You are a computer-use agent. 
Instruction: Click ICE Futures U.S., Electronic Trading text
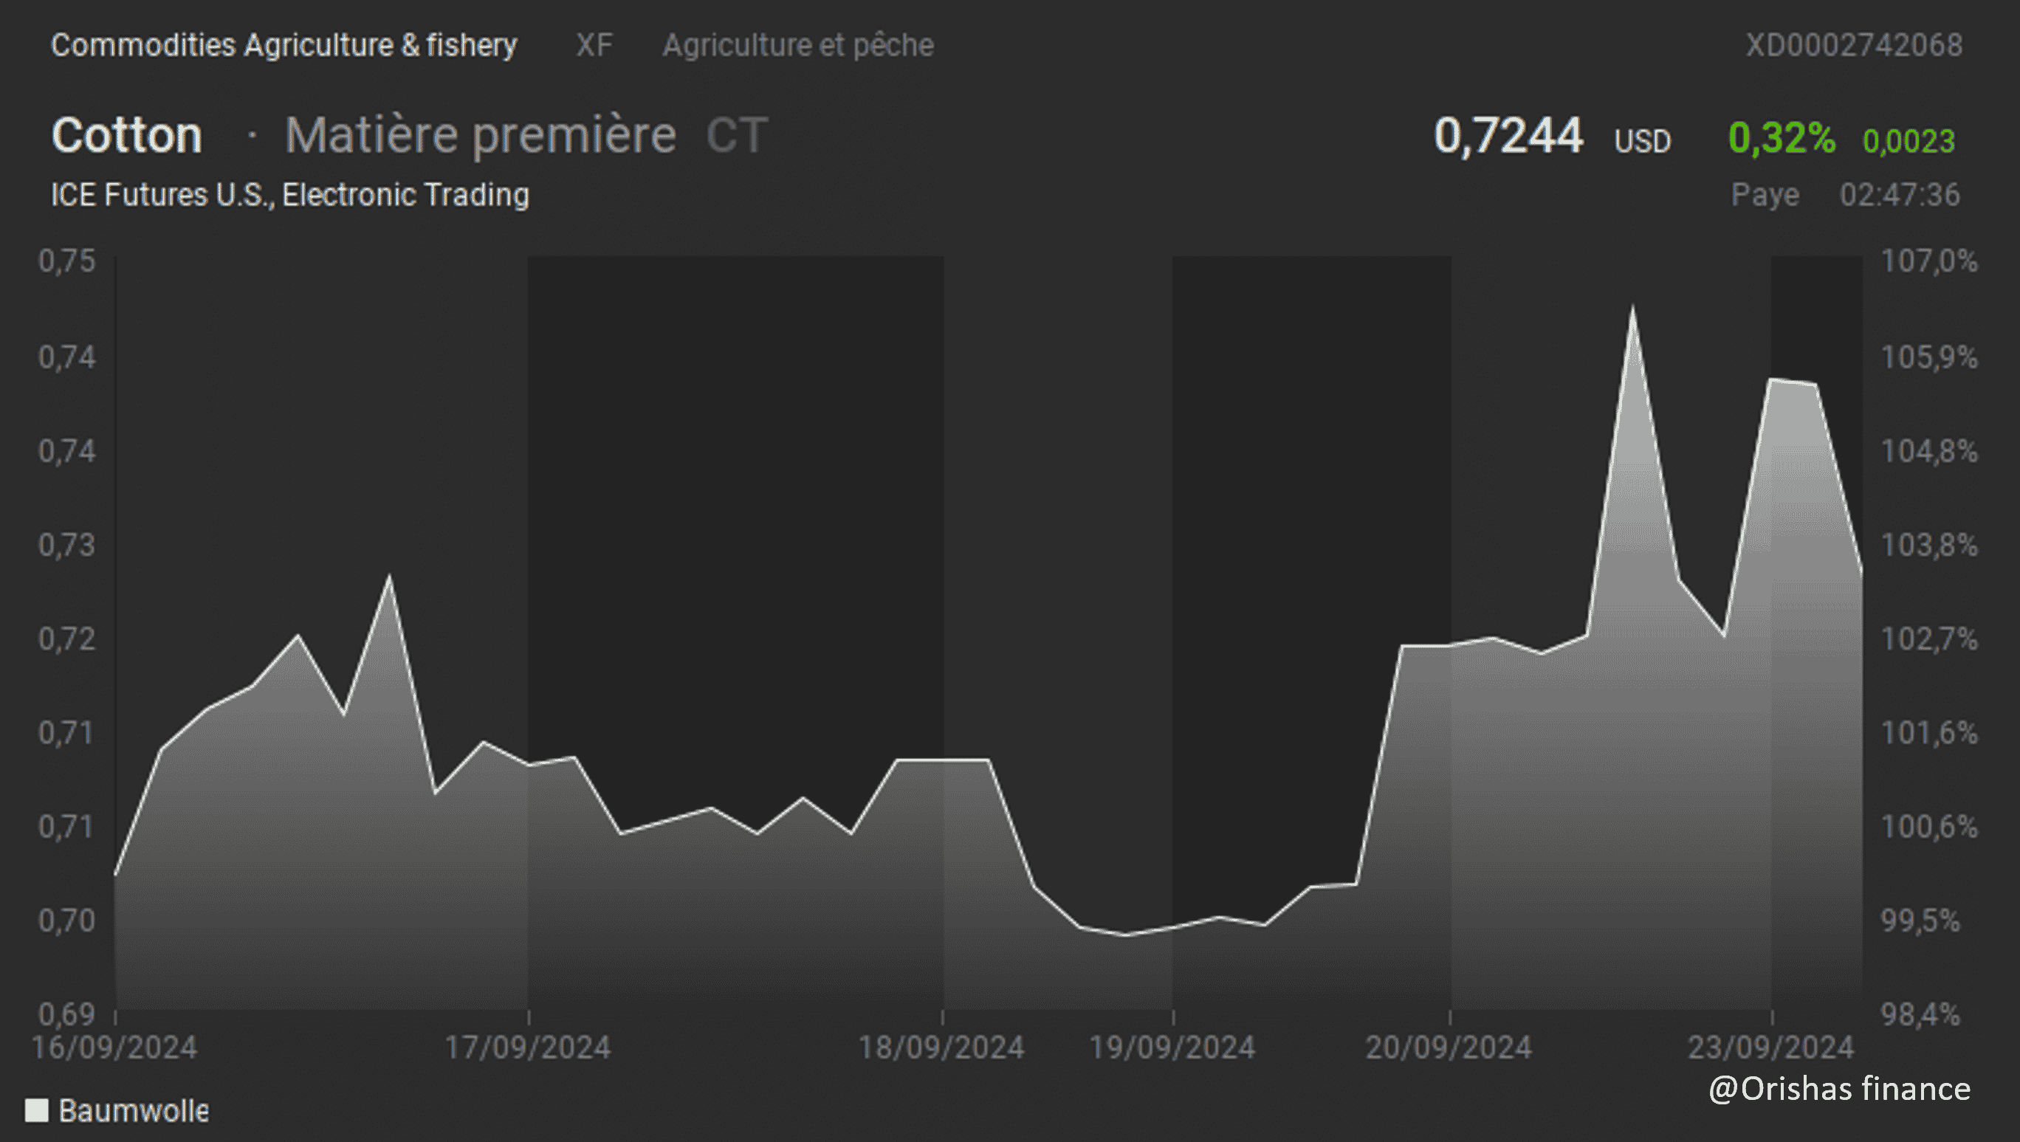coord(290,195)
